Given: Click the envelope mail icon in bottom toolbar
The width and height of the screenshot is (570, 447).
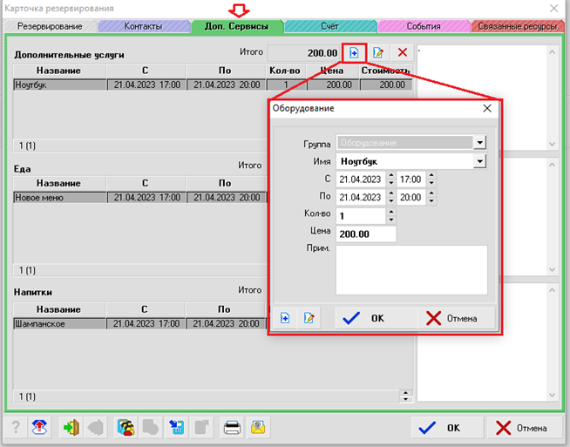Looking at the screenshot, I should [x=258, y=428].
